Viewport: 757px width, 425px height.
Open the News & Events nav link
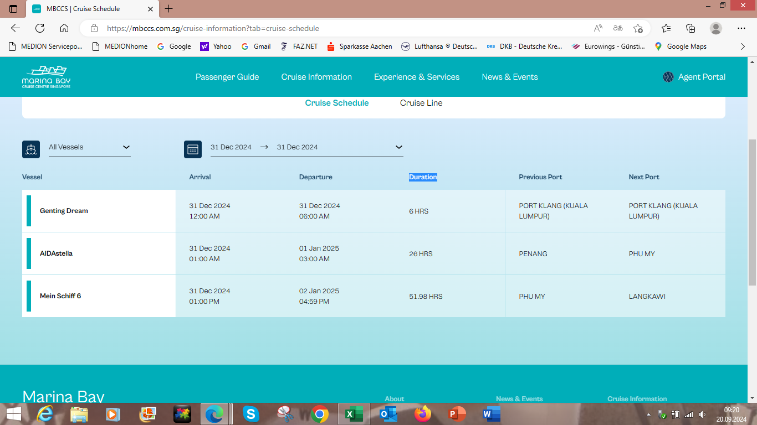pos(510,77)
